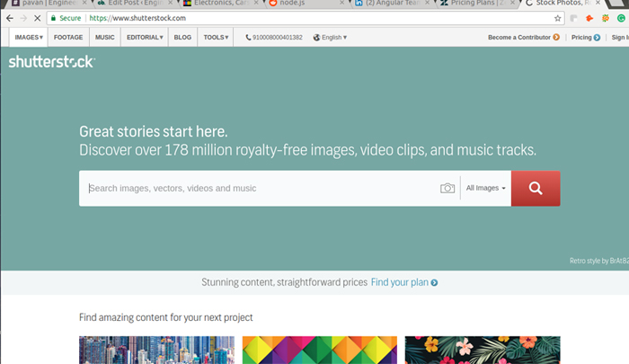Click the orange extension icon in toolbar
The width and height of the screenshot is (629, 364).
pyautogui.click(x=589, y=18)
